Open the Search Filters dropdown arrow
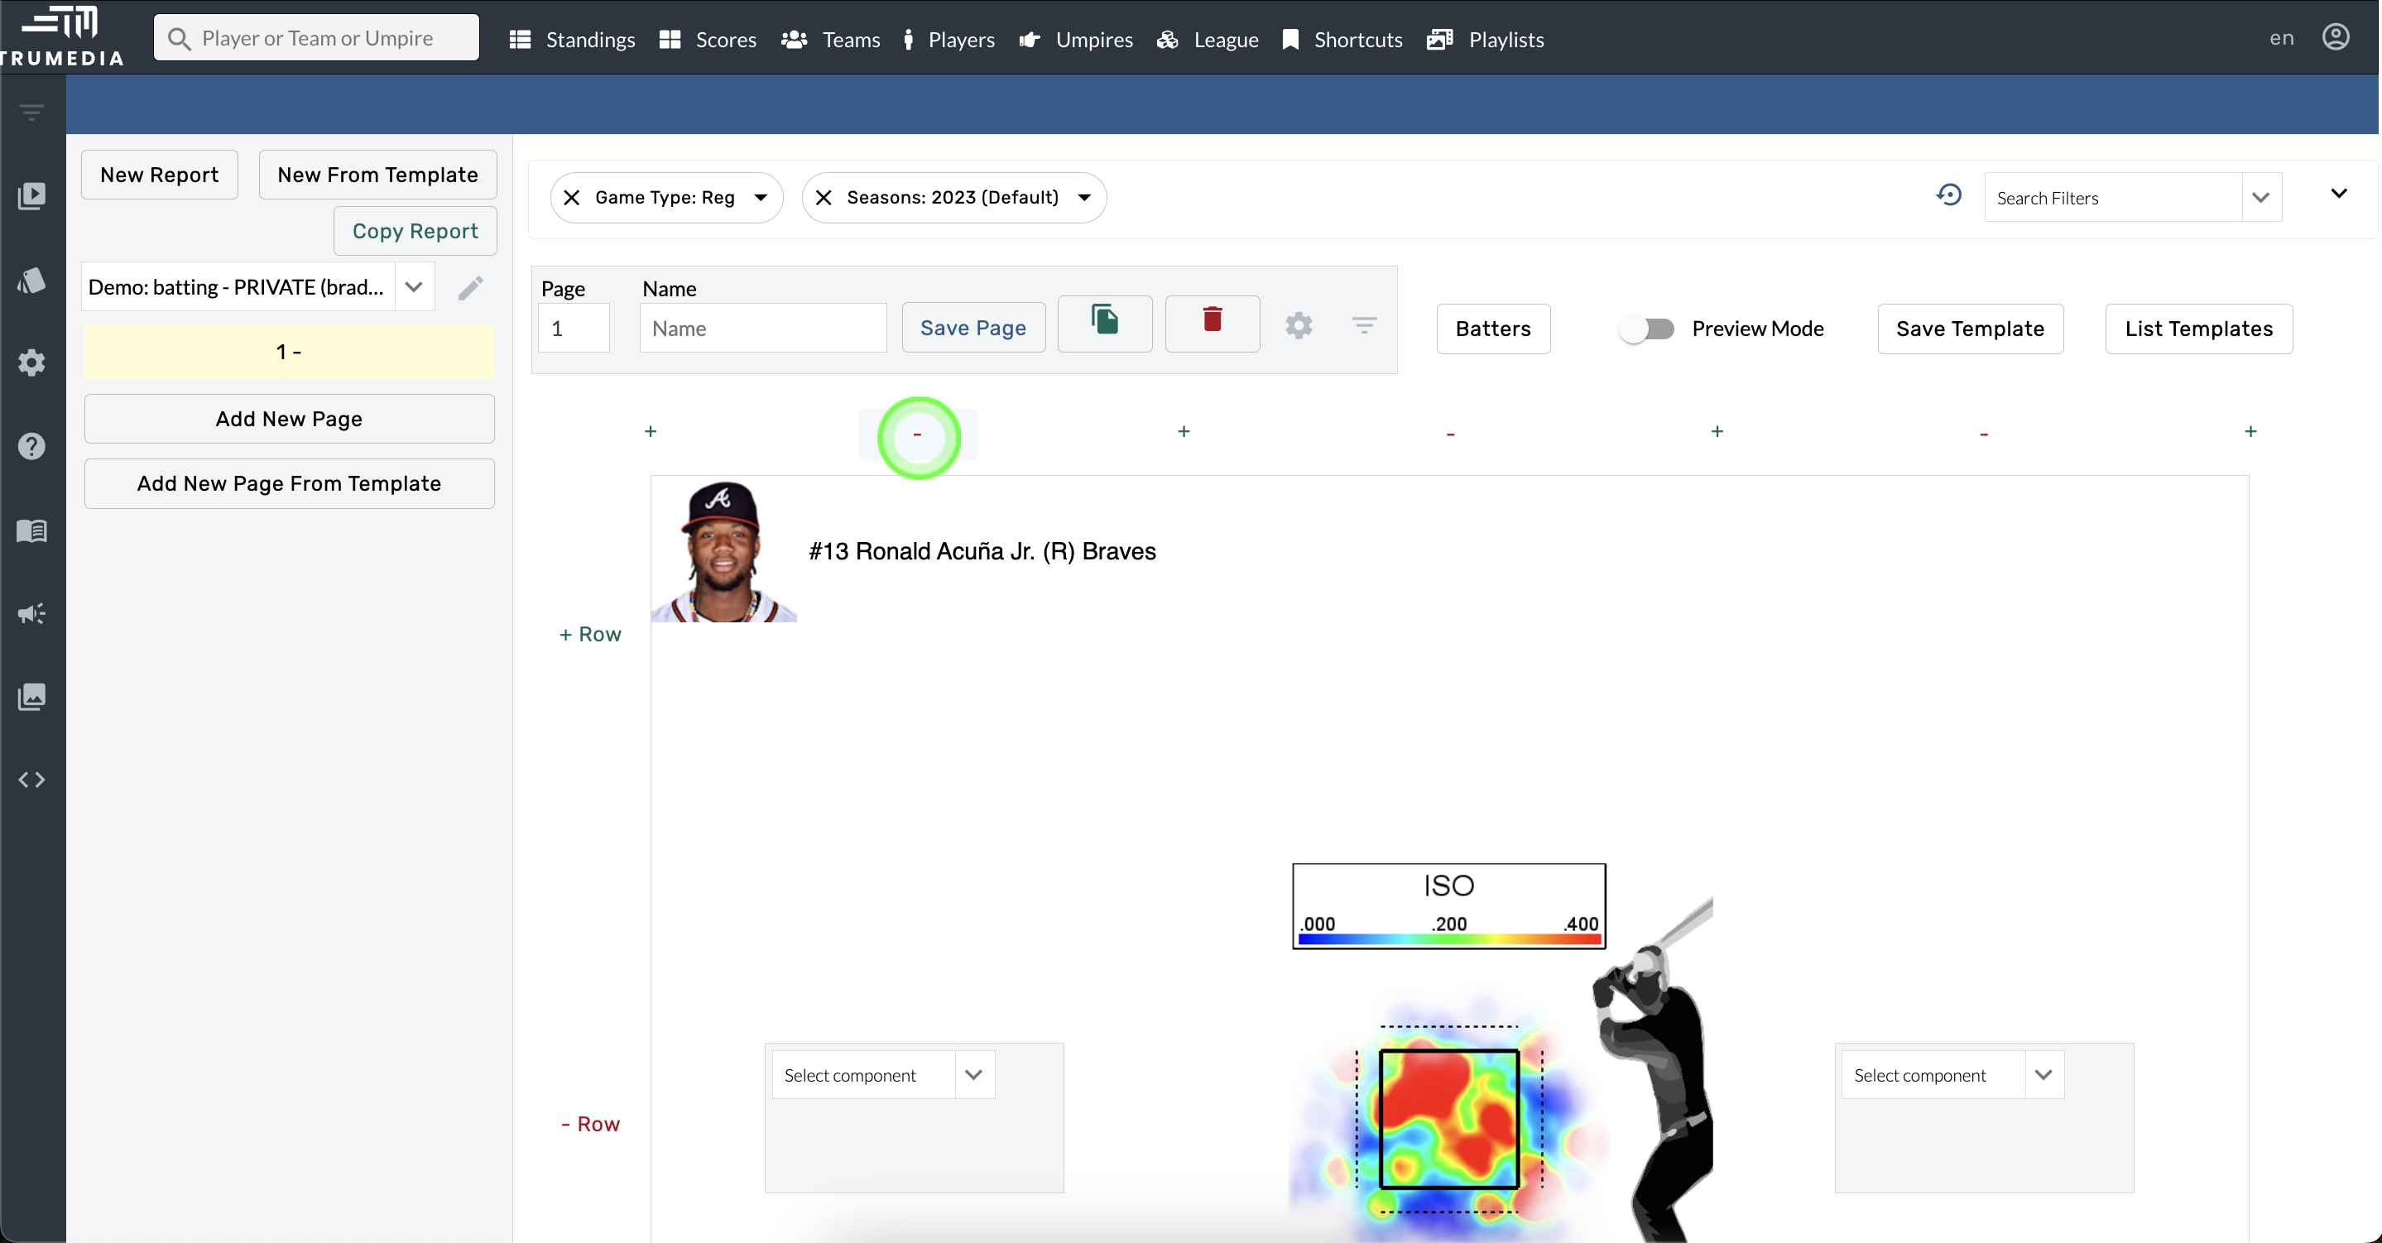 [x=2261, y=198]
